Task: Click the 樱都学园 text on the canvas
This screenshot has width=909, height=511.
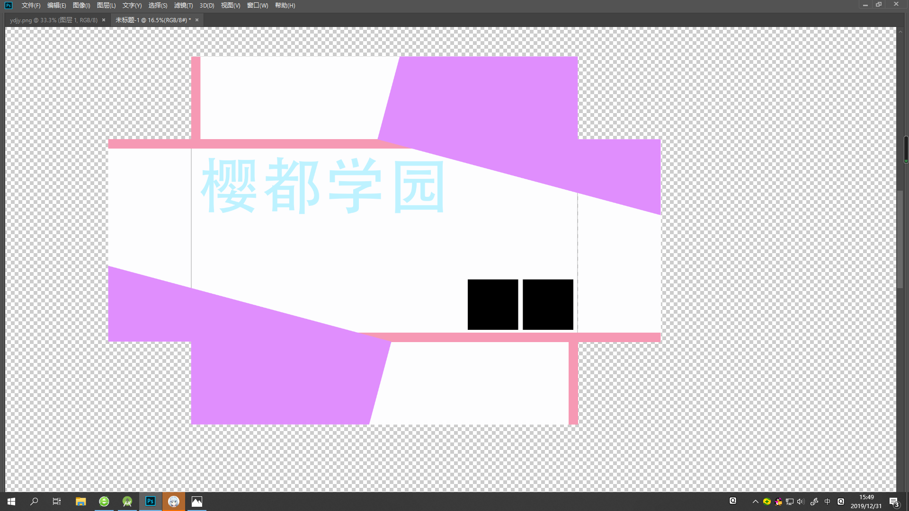Action: [x=323, y=185]
